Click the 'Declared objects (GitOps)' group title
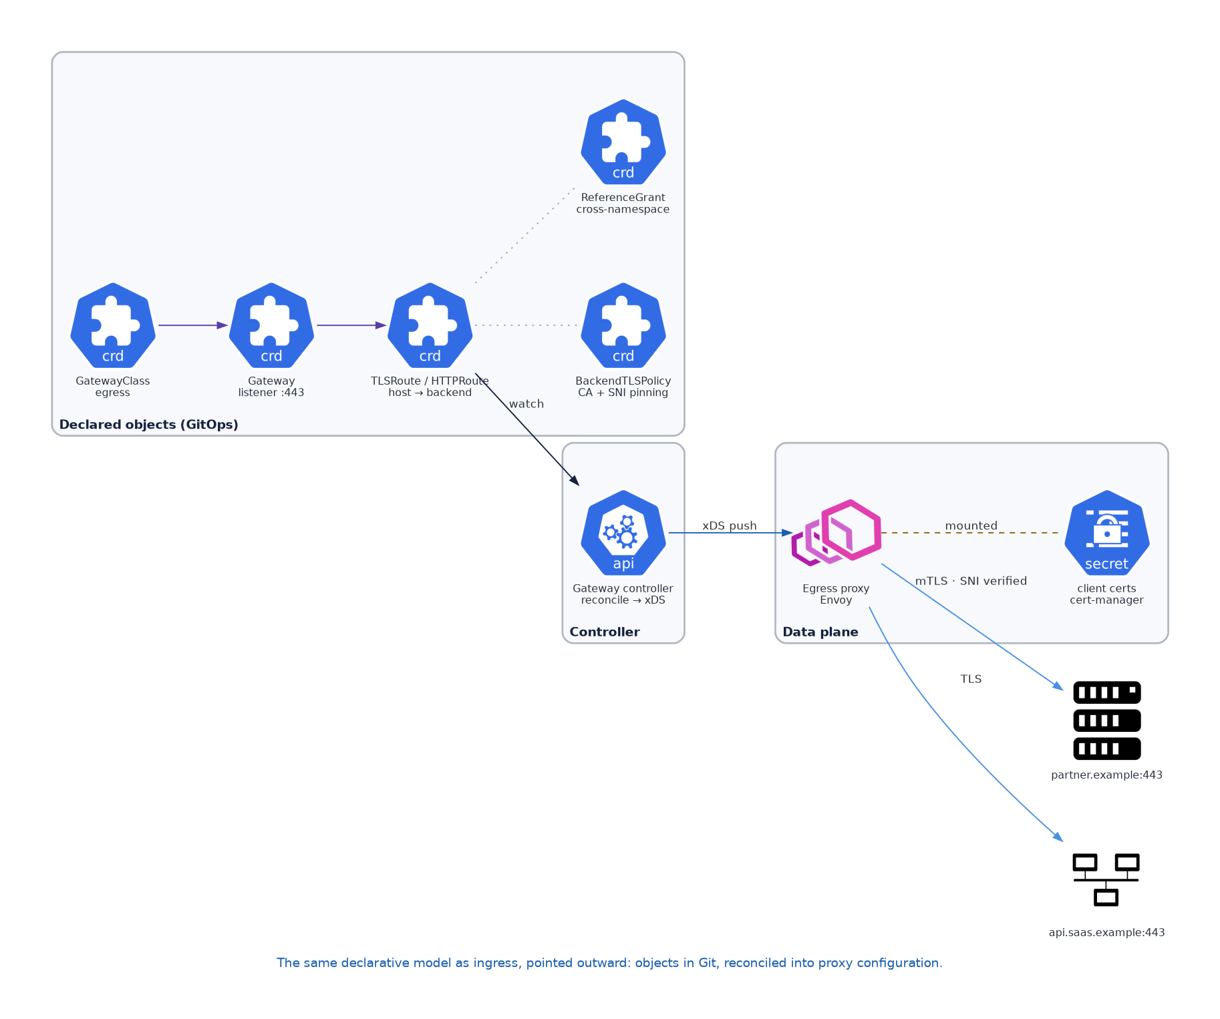Image resolution: width=1220 pixels, height=1019 pixels. coord(149,425)
